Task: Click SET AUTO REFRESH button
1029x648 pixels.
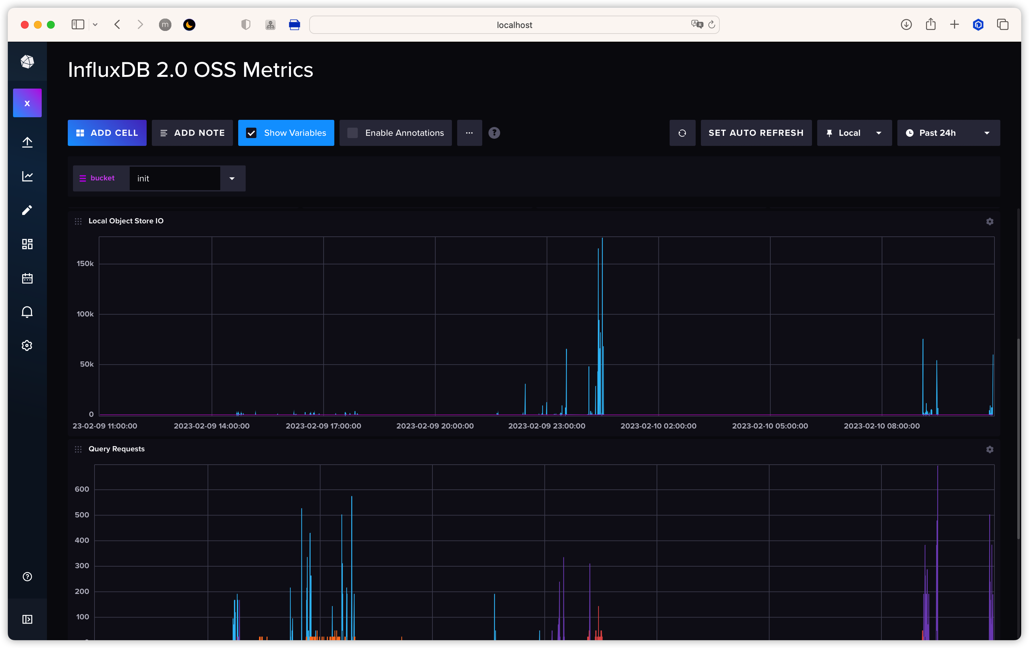Action: [756, 133]
